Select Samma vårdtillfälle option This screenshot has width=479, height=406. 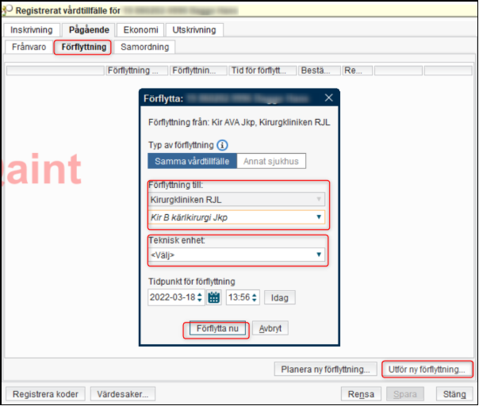[192, 160]
